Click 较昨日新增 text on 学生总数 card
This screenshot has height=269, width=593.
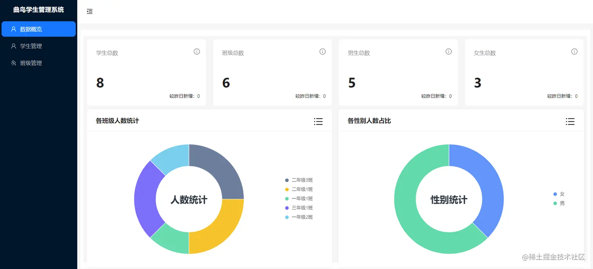tap(185, 96)
